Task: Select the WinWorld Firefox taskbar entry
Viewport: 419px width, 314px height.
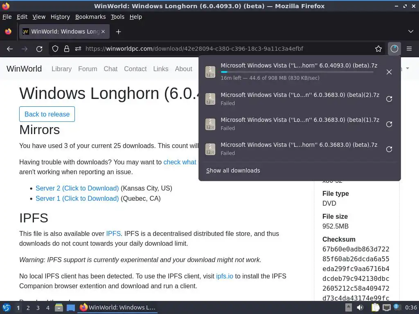Action: point(117,307)
